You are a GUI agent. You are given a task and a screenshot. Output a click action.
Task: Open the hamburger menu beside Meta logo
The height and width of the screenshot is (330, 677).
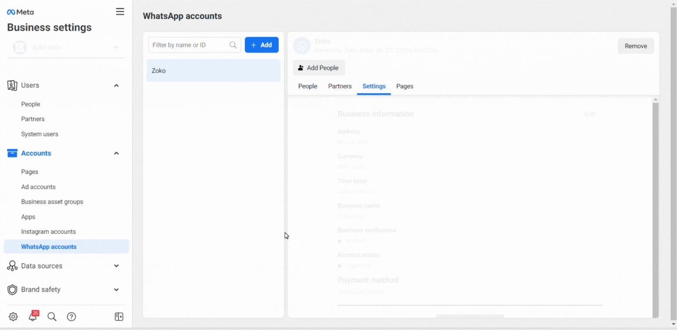[120, 12]
